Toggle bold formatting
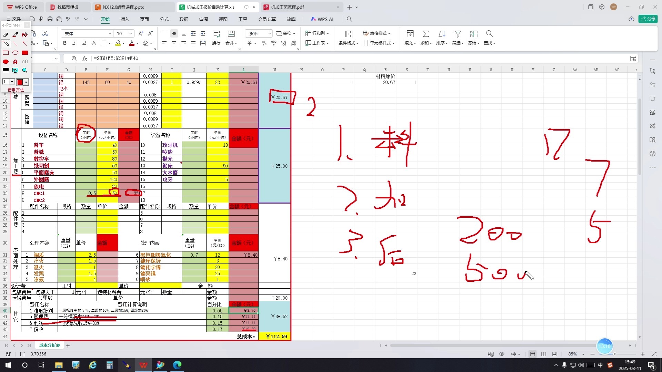Viewport: 662px width, 372px height. coord(64,43)
